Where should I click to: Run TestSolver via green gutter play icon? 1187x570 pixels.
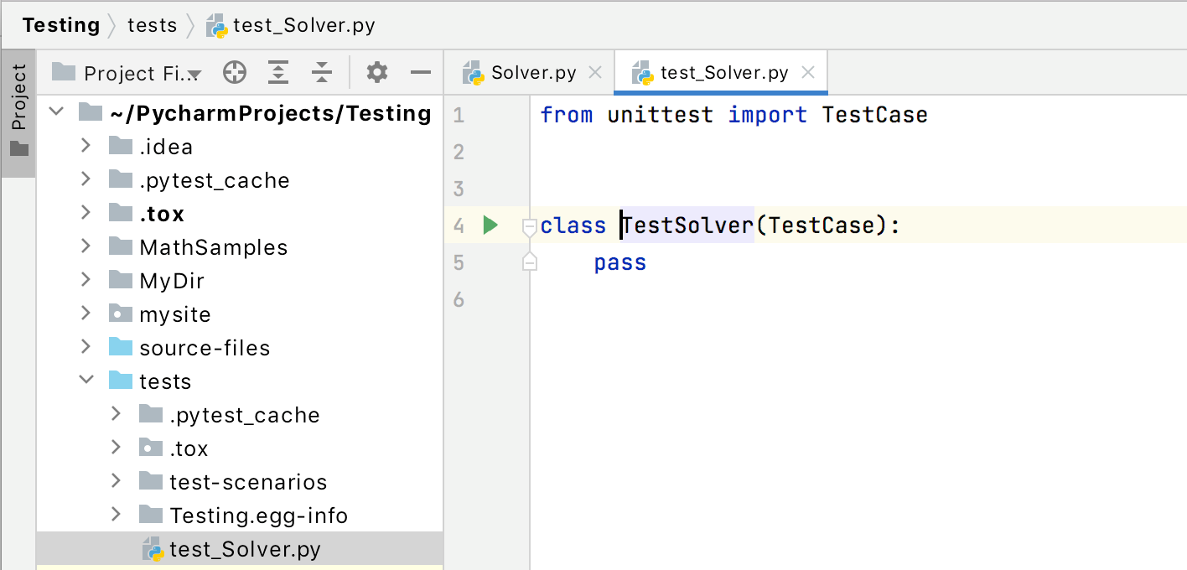490,225
